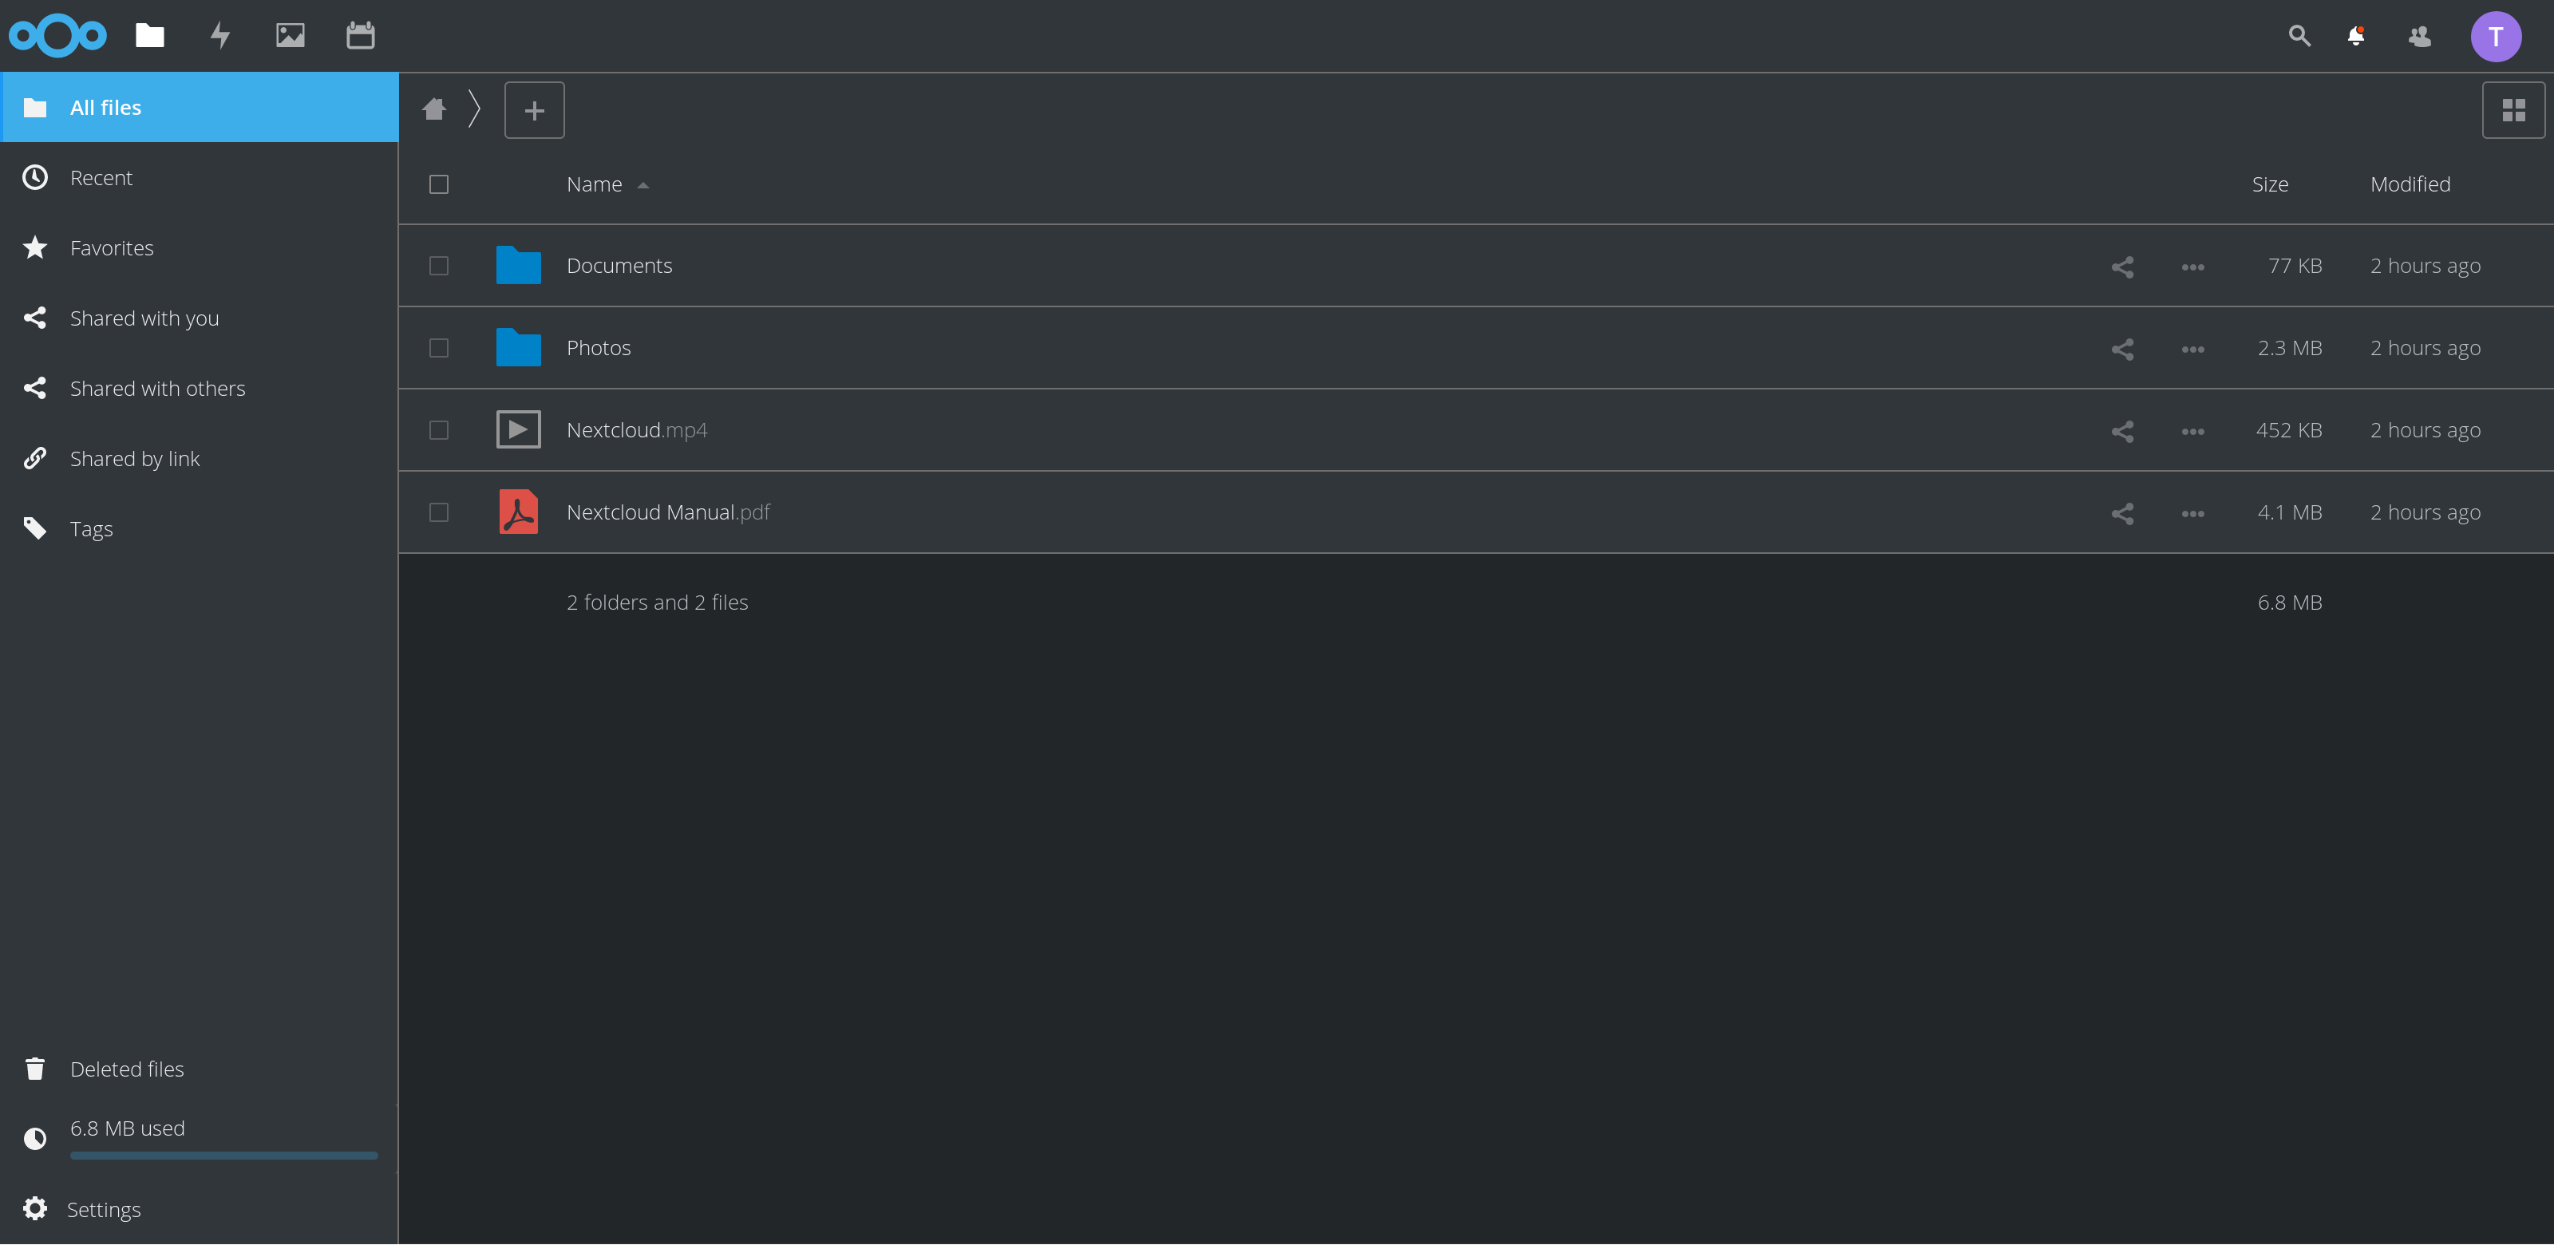The image size is (2554, 1245).
Task: Toggle the select-all files checkbox
Action: [438, 184]
